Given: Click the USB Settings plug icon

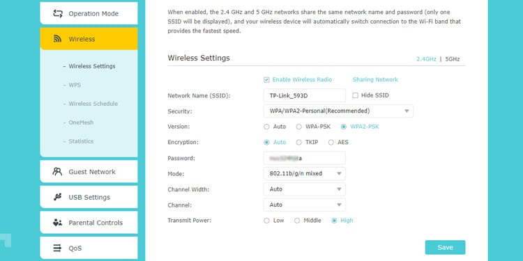Looking at the screenshot, I should click(x=57, y=197).
